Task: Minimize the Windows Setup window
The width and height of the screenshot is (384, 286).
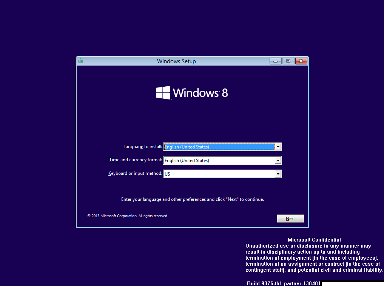Action: pos(276,61)
